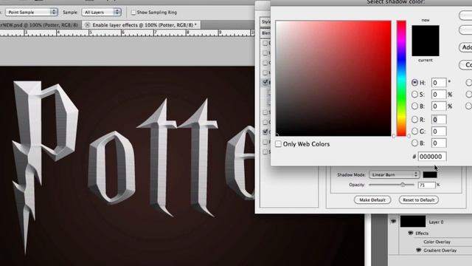
Task: Click the Layer 0 name label
Action: click(x=436, y=222)
